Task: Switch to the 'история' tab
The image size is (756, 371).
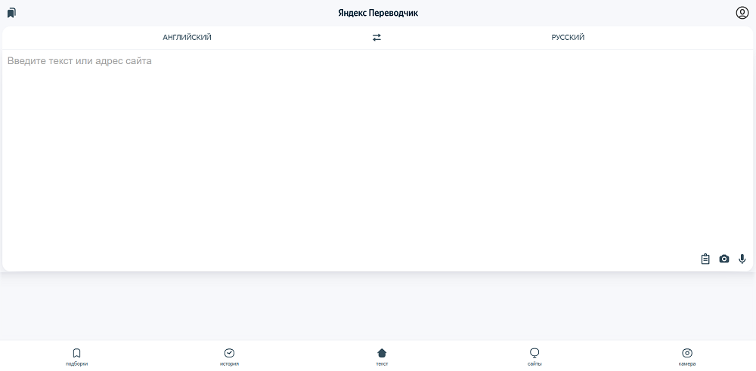Action: coord(229,363)
